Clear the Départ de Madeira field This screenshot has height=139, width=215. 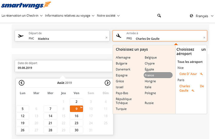(106, 38)
